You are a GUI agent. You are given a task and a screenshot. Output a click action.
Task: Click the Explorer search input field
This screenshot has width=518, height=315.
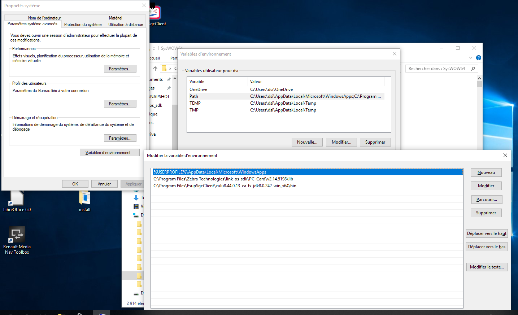(437, 69)
